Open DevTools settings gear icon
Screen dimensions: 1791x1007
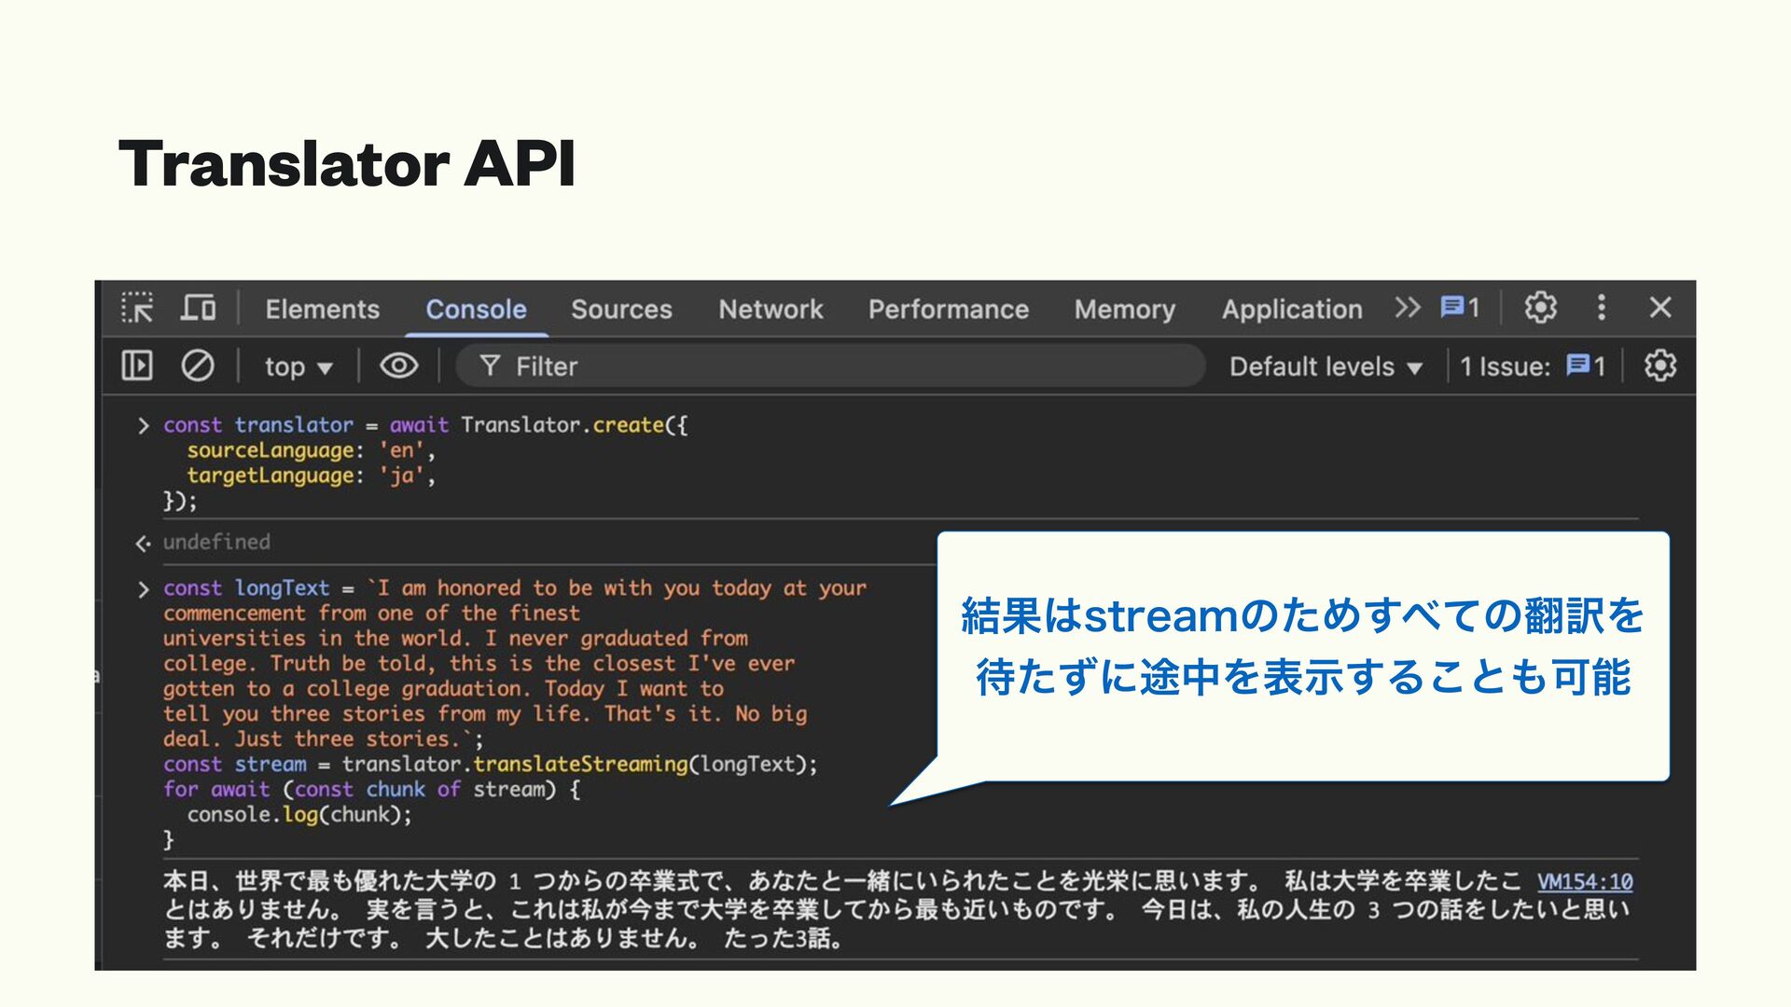pyautogui.click(x=1540, y=308)
